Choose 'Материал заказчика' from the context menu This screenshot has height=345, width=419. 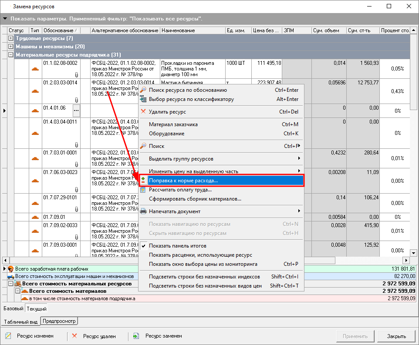tap(173, 124)
